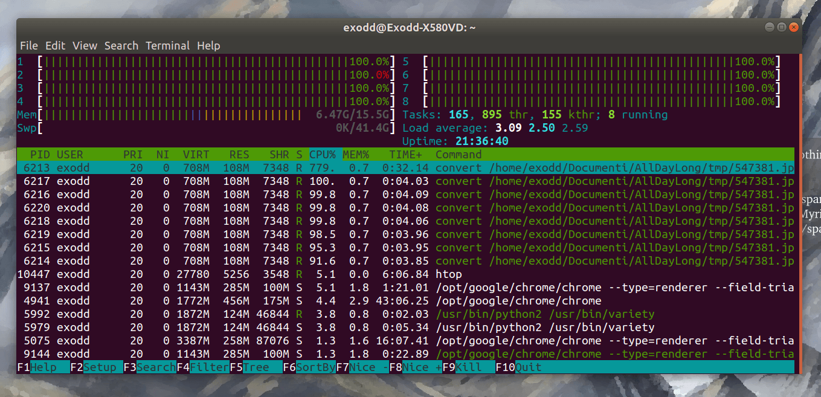Screen dimensions: 821x397
Task: Open the Help menu in terminal
Action: (x=208, y=46)
